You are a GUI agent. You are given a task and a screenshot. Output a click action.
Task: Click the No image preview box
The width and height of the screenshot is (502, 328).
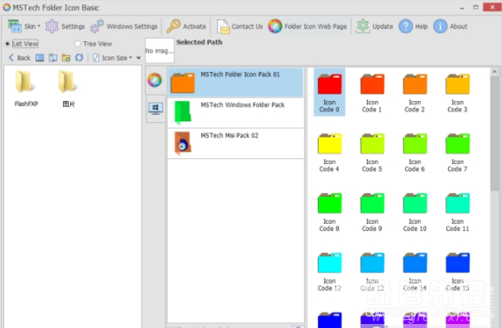160,50
